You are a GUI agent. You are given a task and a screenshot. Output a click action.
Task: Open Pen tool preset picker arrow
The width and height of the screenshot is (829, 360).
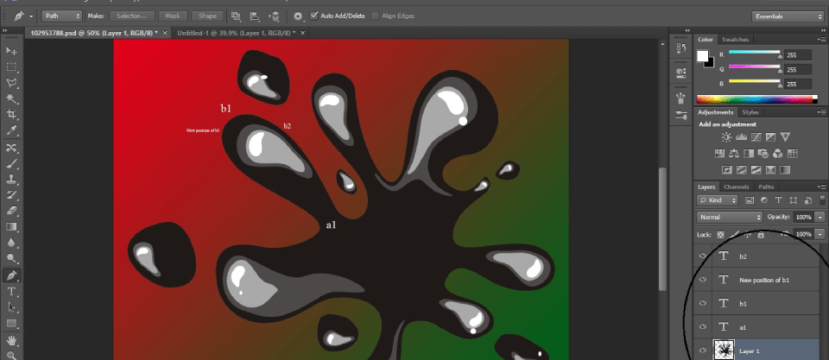pyautogui.click(x=31, y=16)
